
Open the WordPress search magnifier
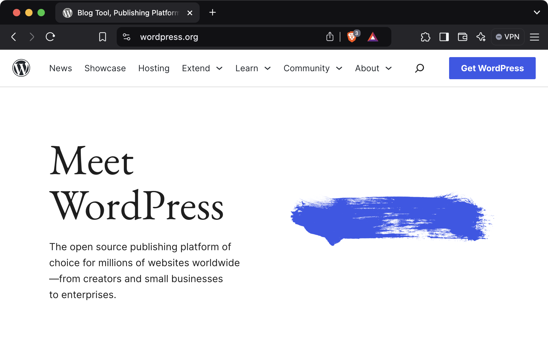pos(419,68)
